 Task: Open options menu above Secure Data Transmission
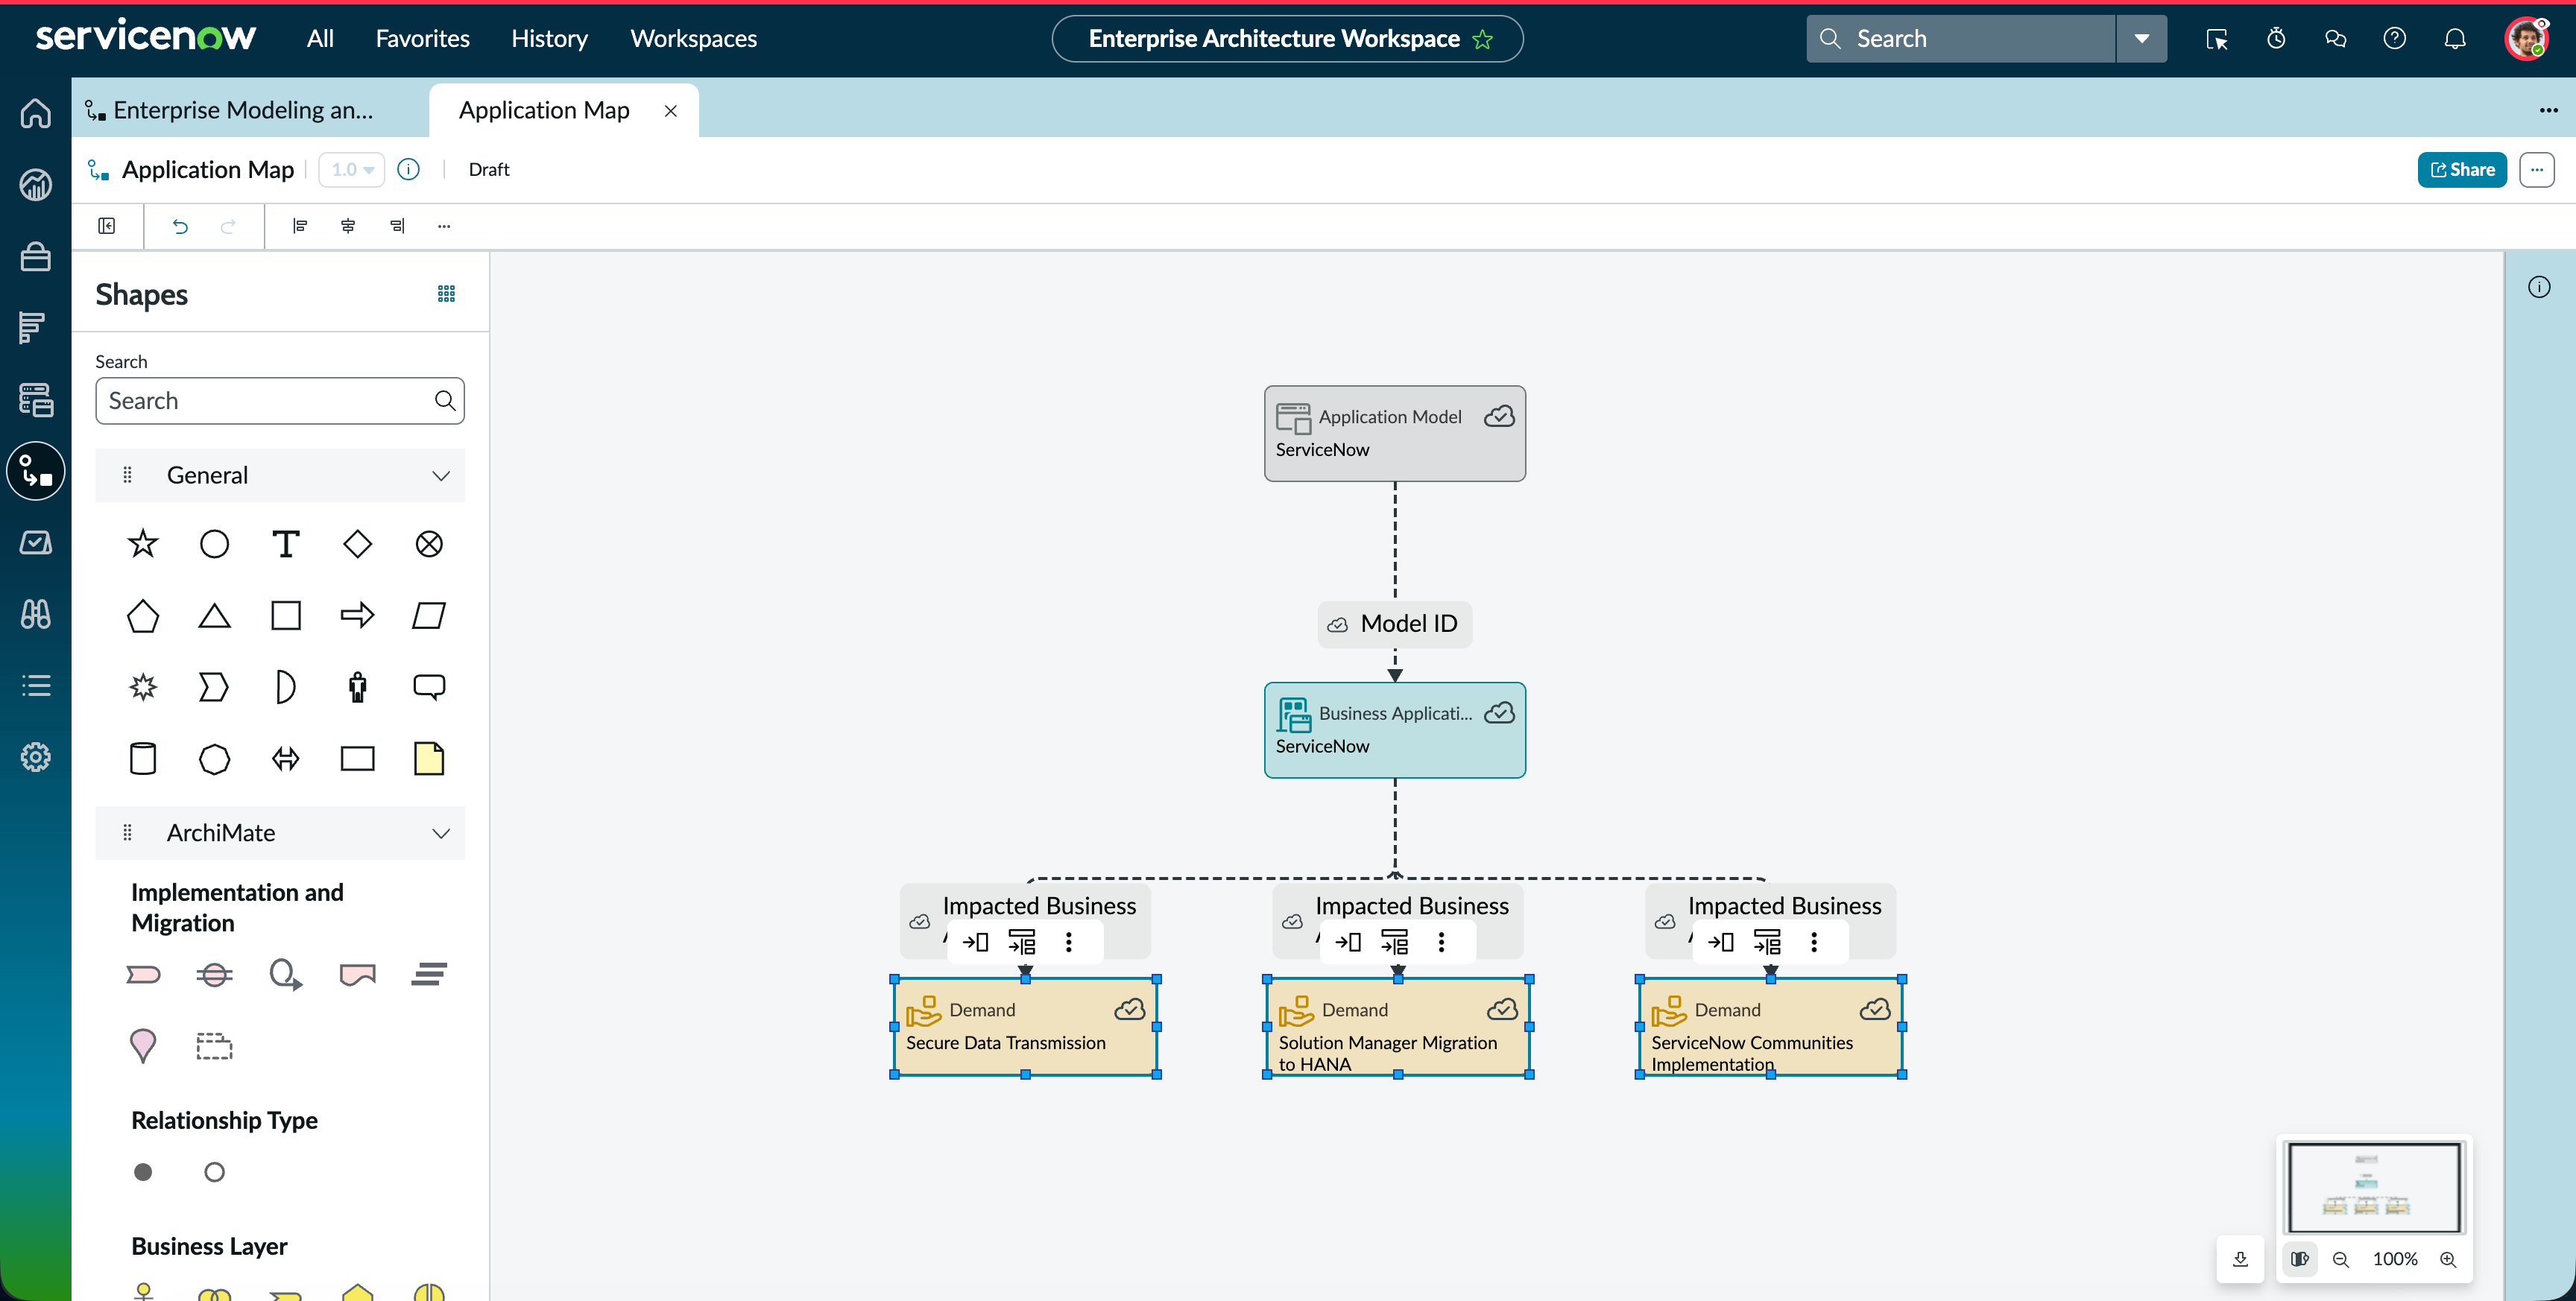(x=1069, y=942)
